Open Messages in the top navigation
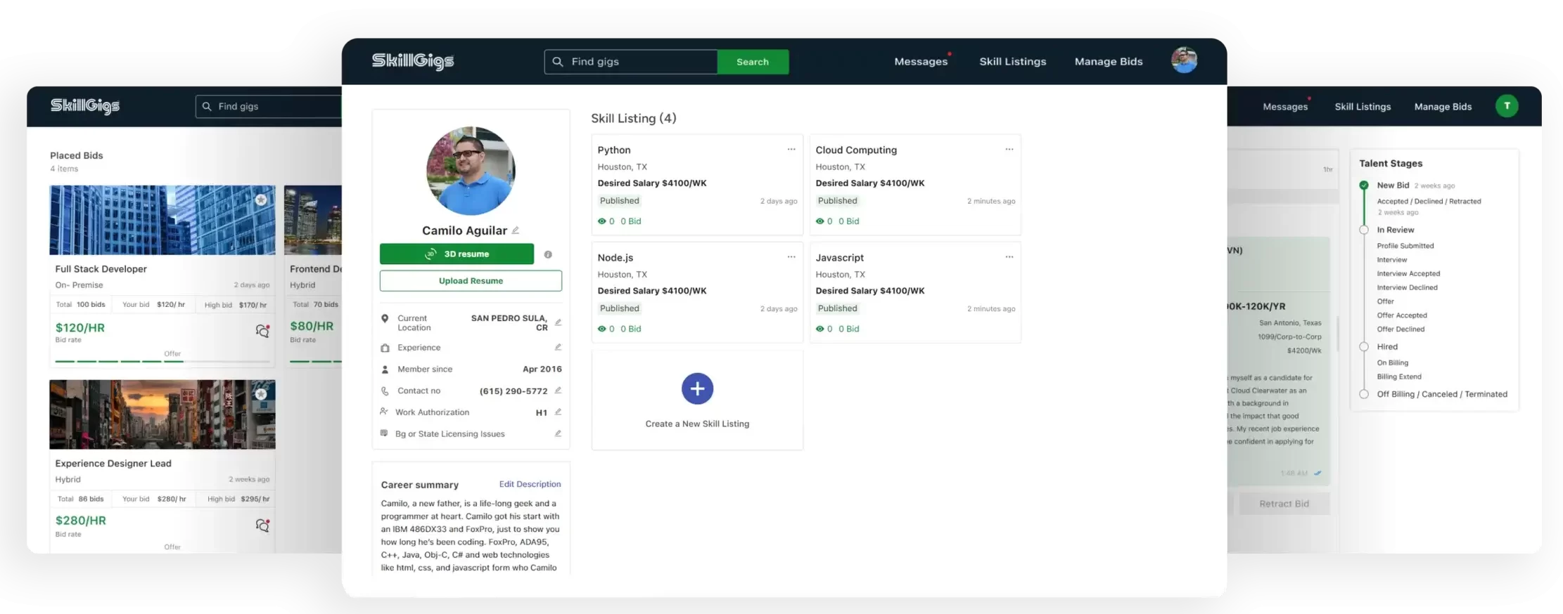Viewport: 1563px width, 614px height. [x=921, y=62]
